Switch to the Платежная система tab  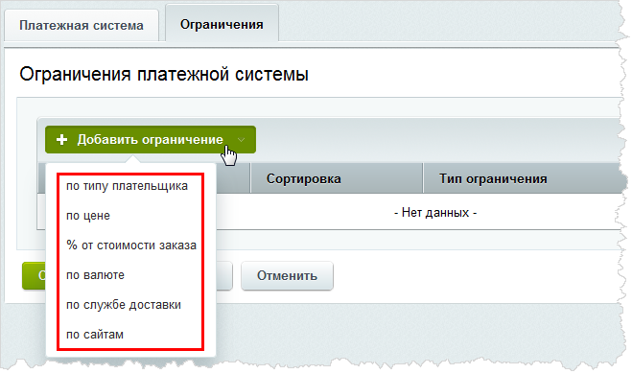(81, 25)
